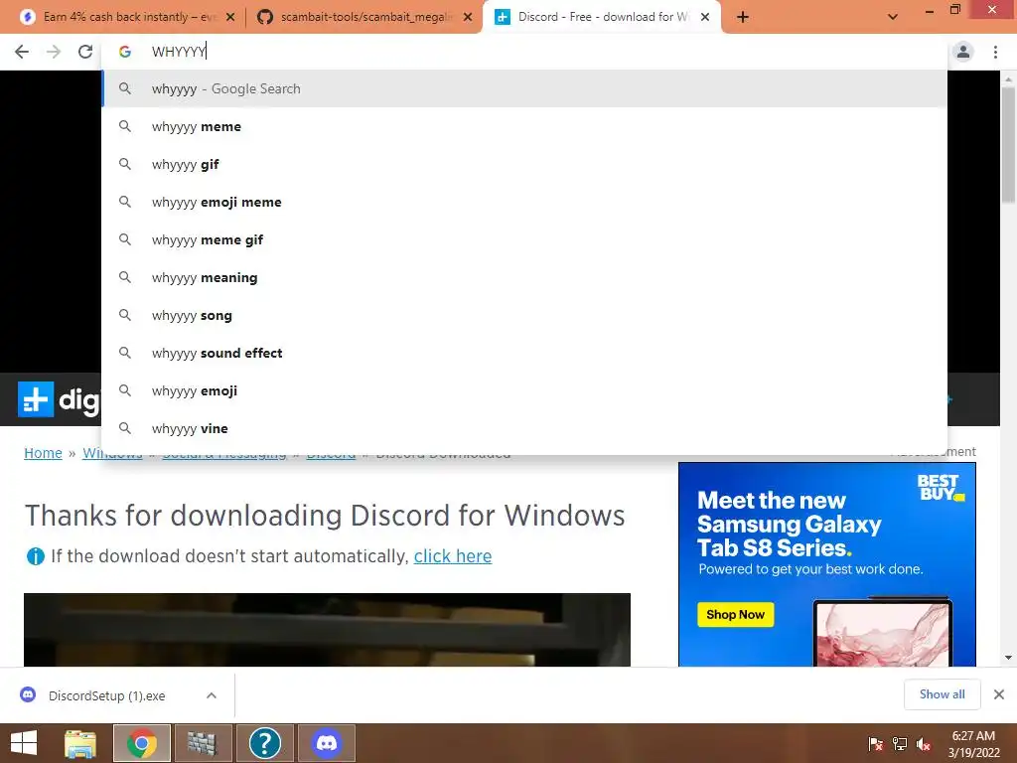Click the Google icon in the address bar
The image size is (1017, 763).
pos(125,52)
